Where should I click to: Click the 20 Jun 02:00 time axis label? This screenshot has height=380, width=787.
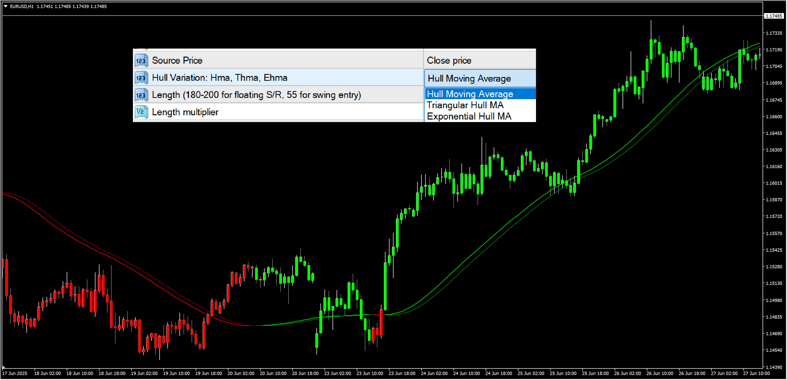241,374
